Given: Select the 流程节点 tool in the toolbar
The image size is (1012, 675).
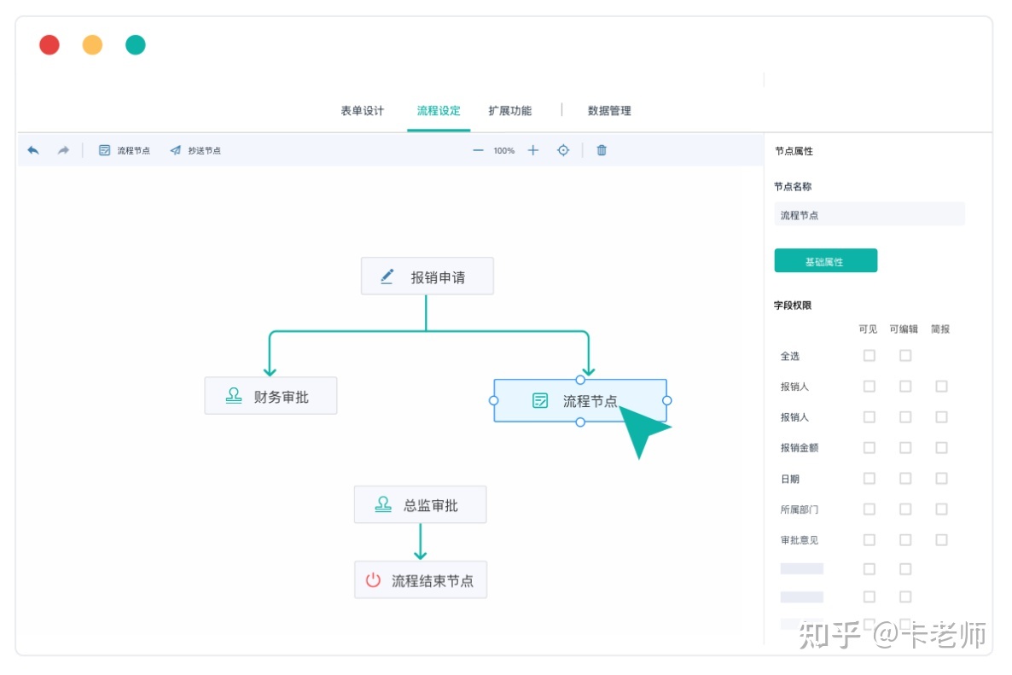Looking at the screenshot, I should coord(124,149).
